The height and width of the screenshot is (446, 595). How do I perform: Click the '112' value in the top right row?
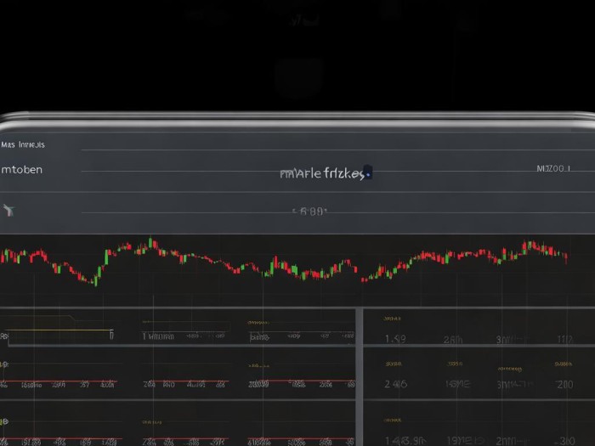click(564, 339)
